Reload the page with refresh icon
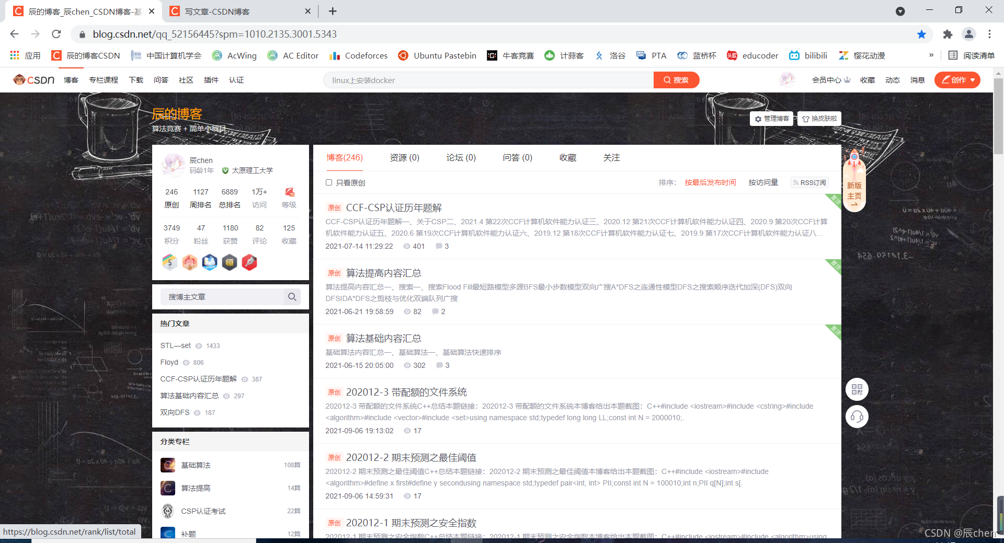 (x=56, y=34)
